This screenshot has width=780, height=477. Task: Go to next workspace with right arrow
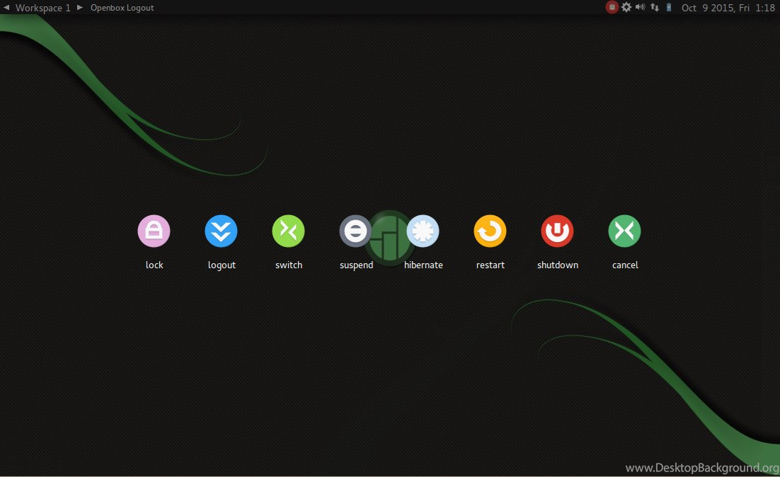(x=79, y=8)
